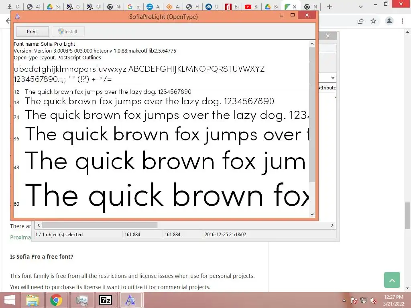The image size is (411, 308).
Task: Close the grey dialog behind font viewer
Action: [328, 36]
